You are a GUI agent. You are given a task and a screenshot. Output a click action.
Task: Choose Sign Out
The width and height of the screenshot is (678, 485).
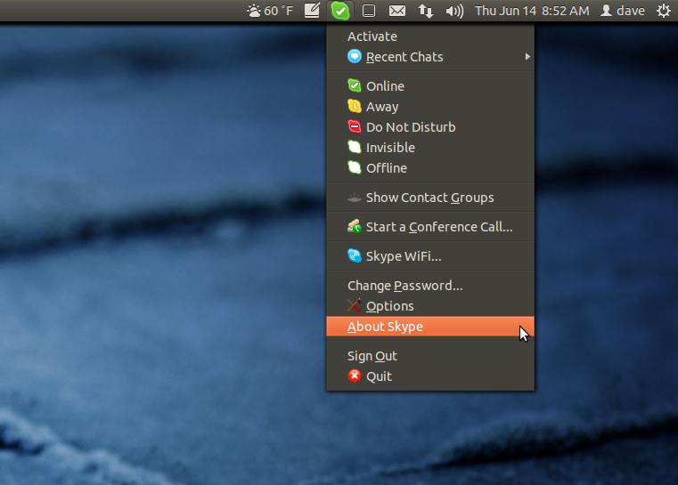(x=430, y=356)
